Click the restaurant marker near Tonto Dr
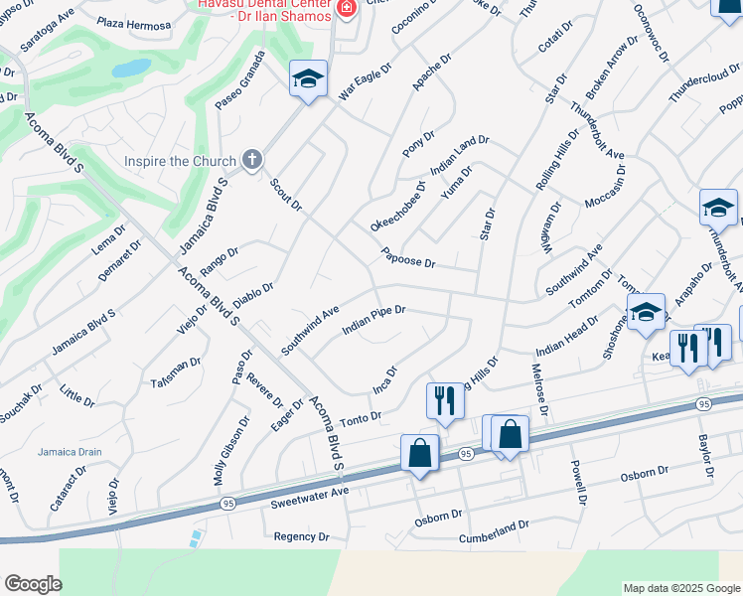743x596 pixels. (x=445, y=401)
